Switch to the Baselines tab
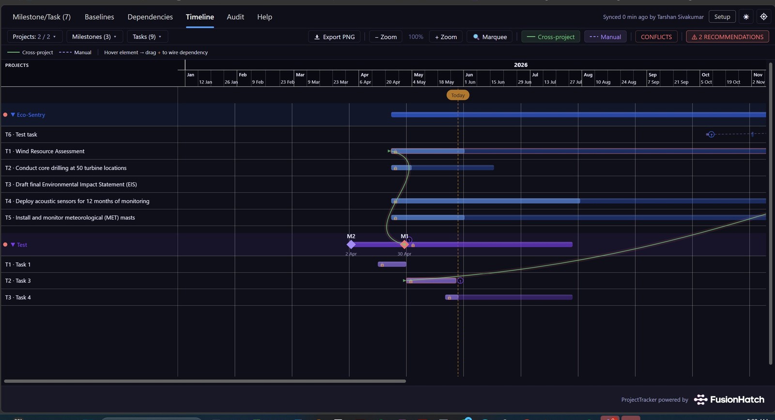This screenshot has width=775, height=420. (99, 17)
